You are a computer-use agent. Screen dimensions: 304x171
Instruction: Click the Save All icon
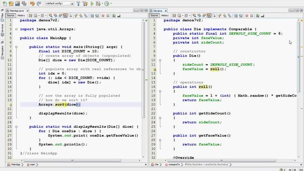[24, 3]
